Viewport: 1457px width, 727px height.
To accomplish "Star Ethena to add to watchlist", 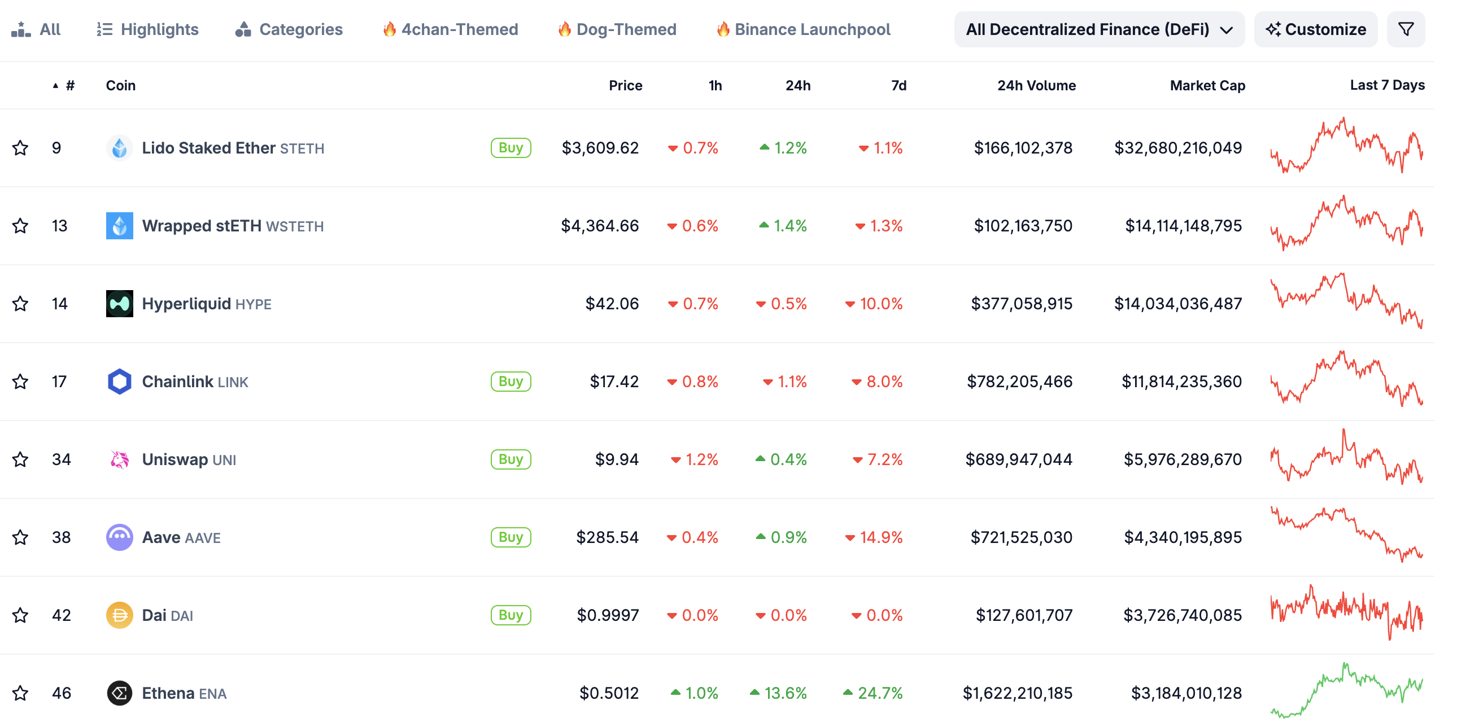I will pyautogui.click(x=20, y=693).
